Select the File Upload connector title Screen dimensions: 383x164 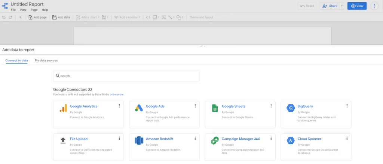pyautogui.click(x=79, y=139)
